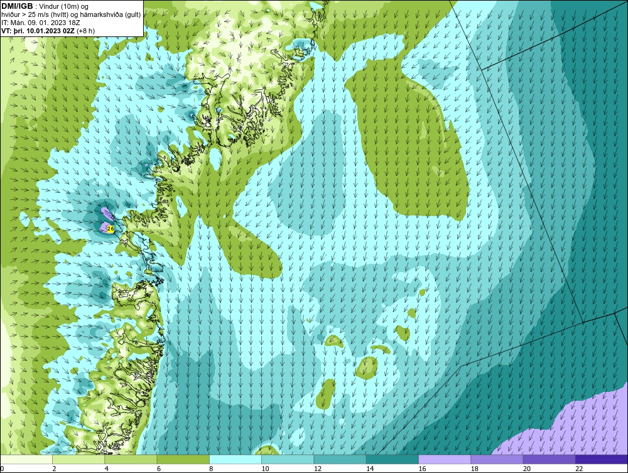Click the 10–12 m/s legend swatch
The height and width of the screenshot is (473, 628).
coord(288,459)
